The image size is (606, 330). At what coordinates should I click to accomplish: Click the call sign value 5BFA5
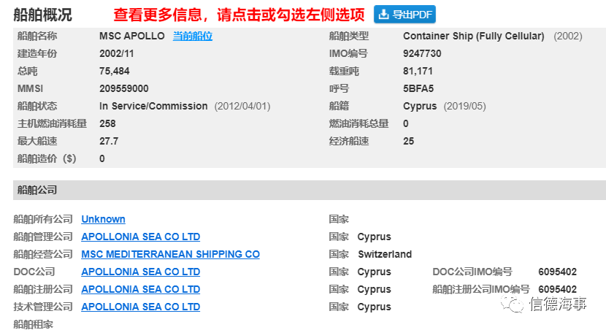[x=418, y=88]
